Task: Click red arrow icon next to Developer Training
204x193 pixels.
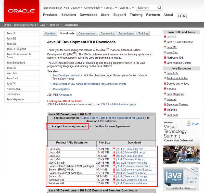Action: [165, 104]
